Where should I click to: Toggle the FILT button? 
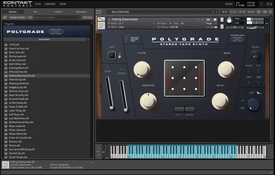click(x=179, y=109)
